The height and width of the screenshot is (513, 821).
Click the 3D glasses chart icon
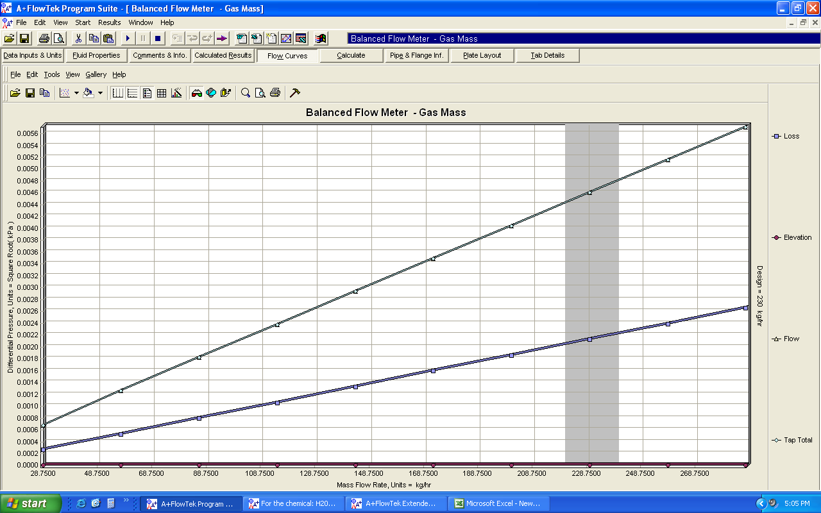(196, 93)
